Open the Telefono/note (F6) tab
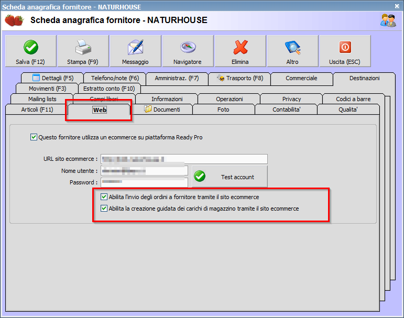The image size is (404, 318). [115, 78]
